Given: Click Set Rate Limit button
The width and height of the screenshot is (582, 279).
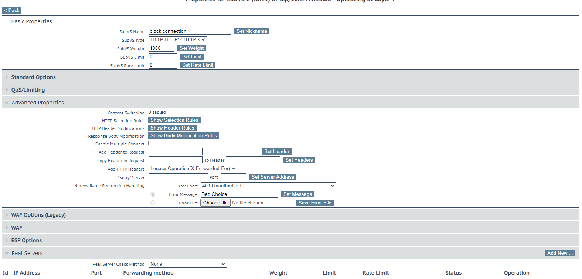Looking at the screenshot, I should pos(198,65).
